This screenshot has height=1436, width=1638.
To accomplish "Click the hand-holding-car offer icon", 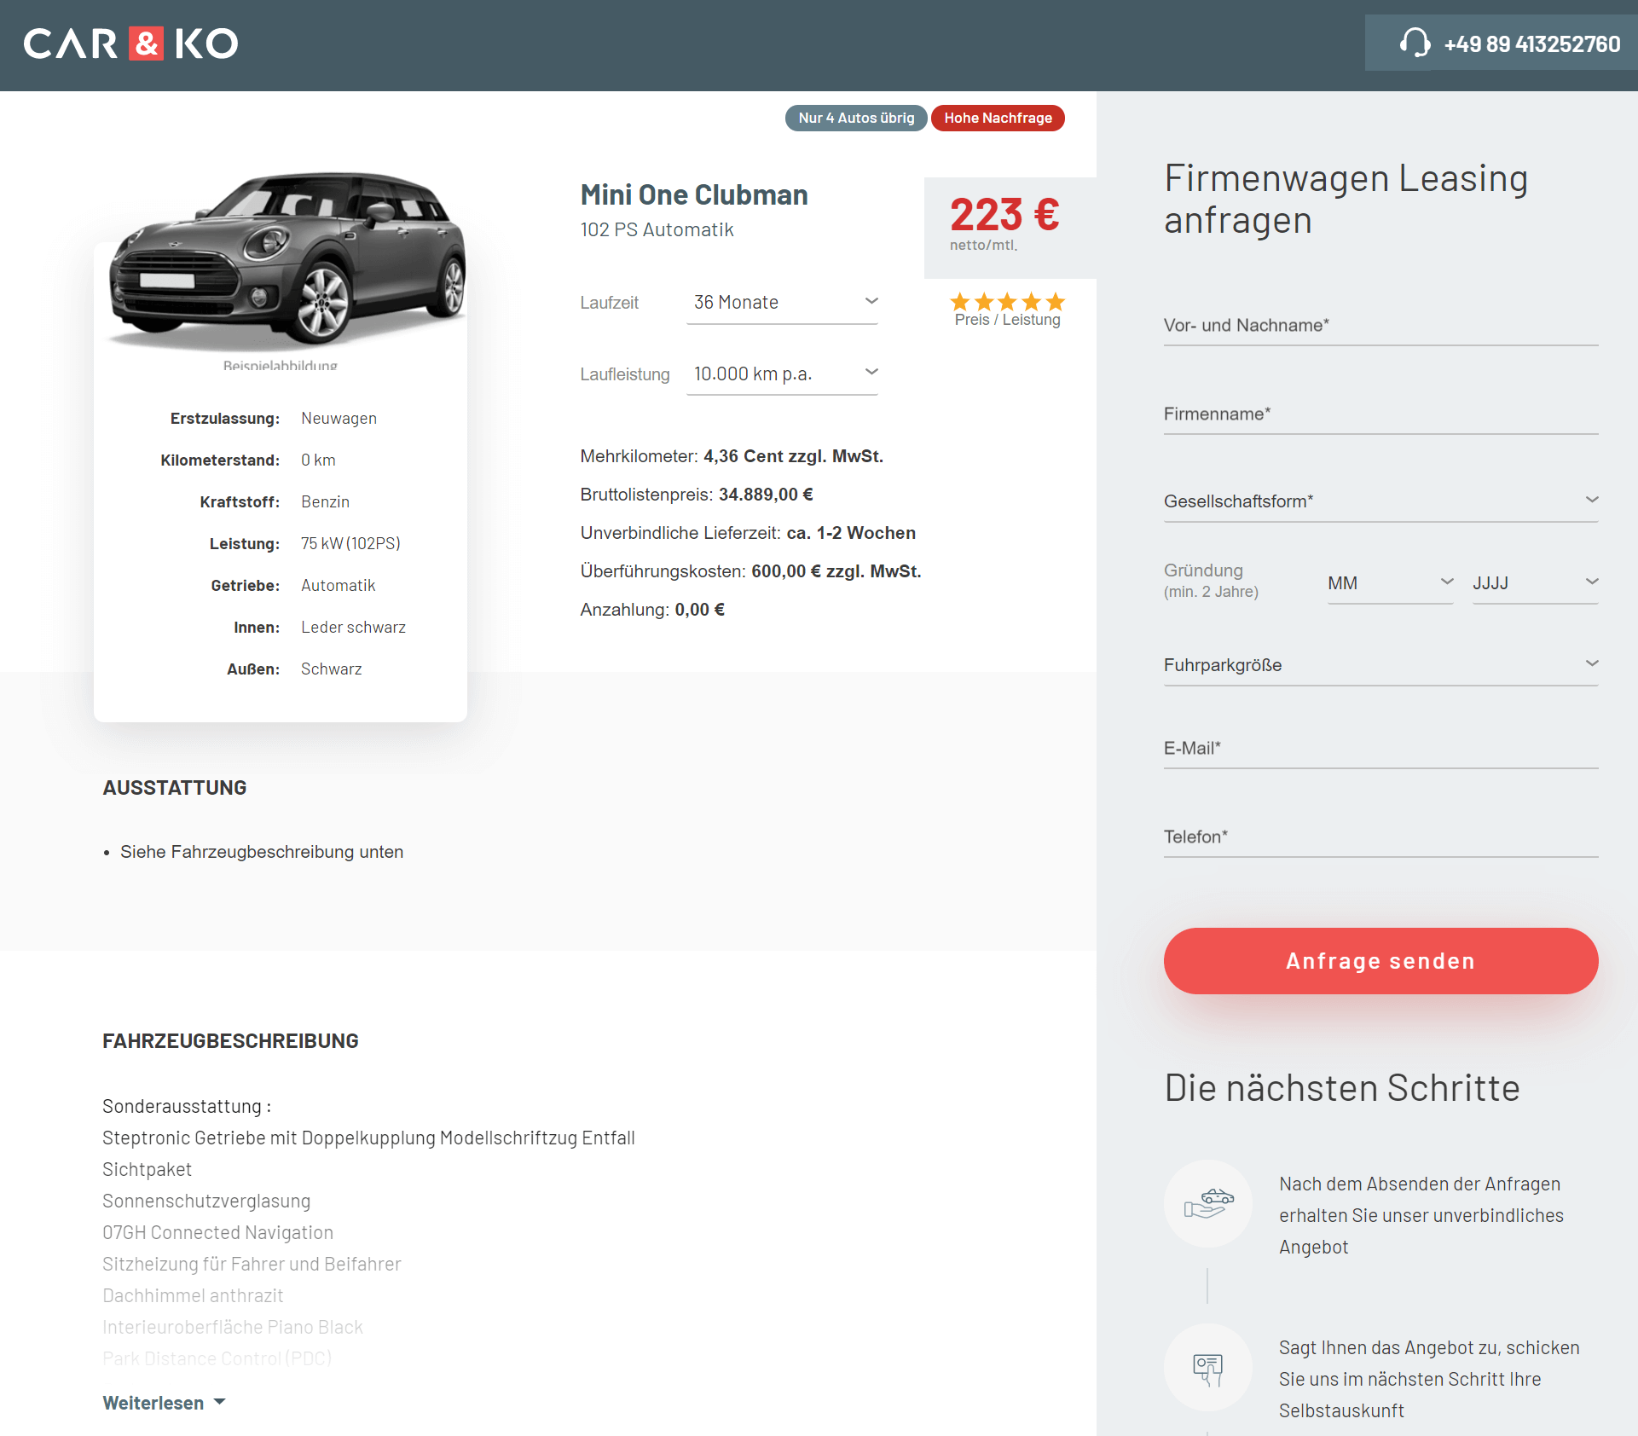I will point(1208,1203).
